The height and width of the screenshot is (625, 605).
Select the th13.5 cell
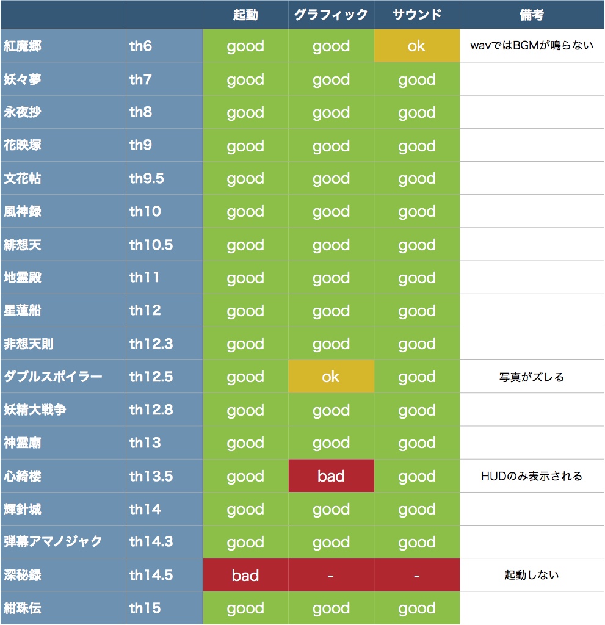coord(164,476)
